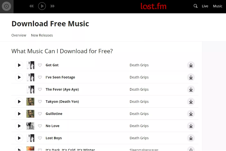The width and height of the screenshot is (226, 151).
Task: Toggle heart for Lost Boys
Action: pyautogui.click(x=40, y=138)
